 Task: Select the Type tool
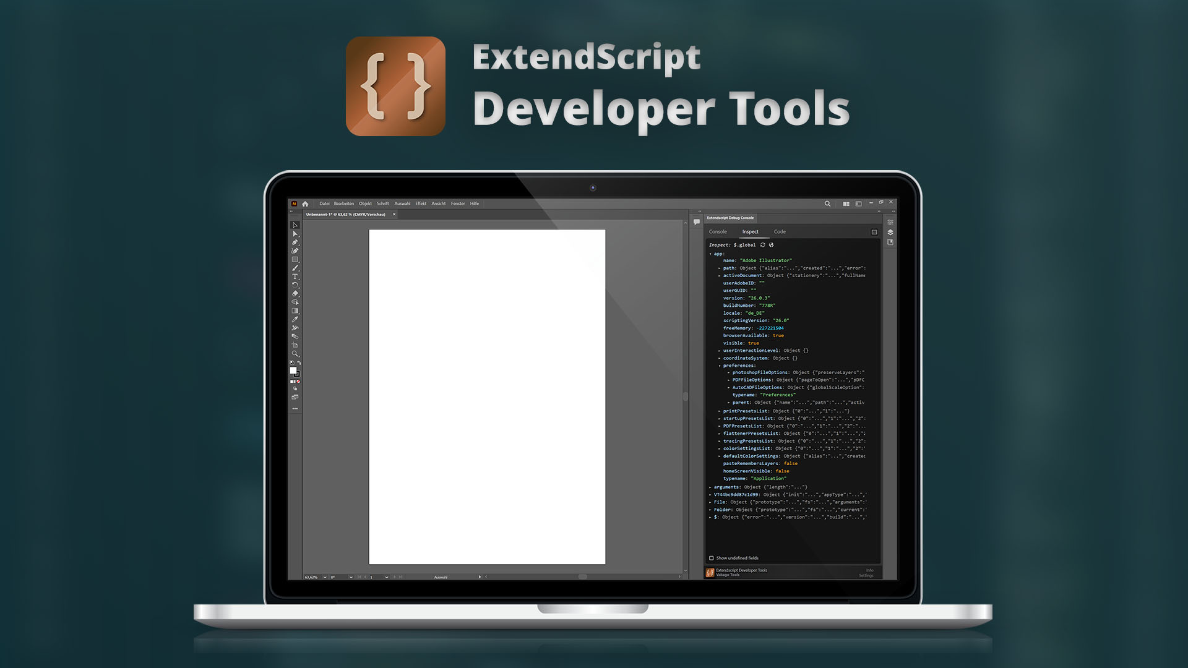(295, 276)
